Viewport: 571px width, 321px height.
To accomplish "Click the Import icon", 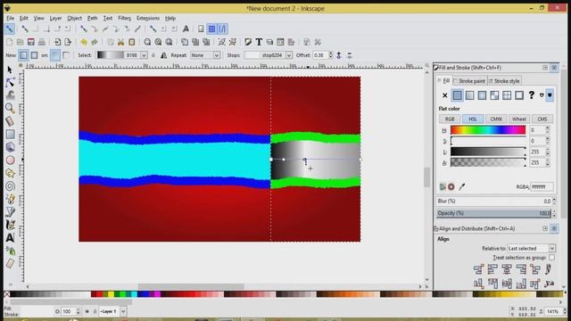I will pyautogui.click(x=57, y=42).
